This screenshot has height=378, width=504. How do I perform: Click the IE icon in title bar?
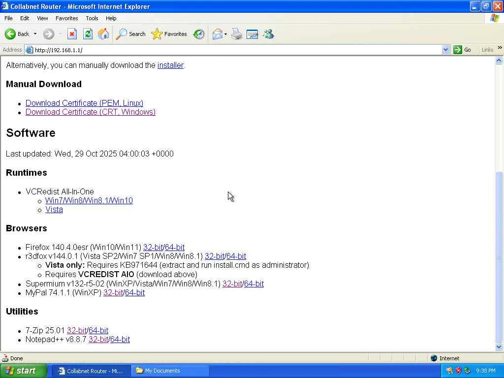[x=4, y=6]
